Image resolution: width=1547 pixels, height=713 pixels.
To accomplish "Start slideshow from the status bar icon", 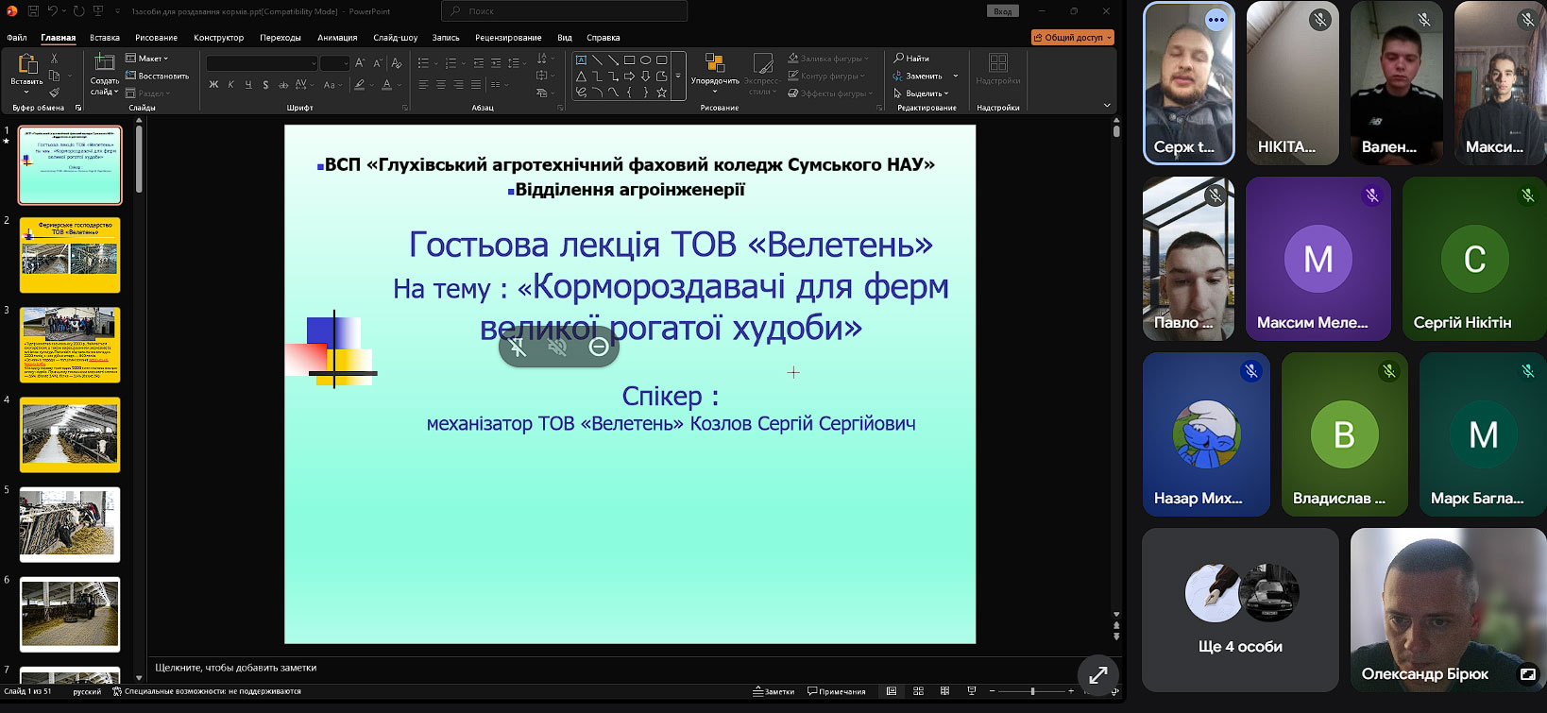I will pyautogui.click(x=971, y=691).
